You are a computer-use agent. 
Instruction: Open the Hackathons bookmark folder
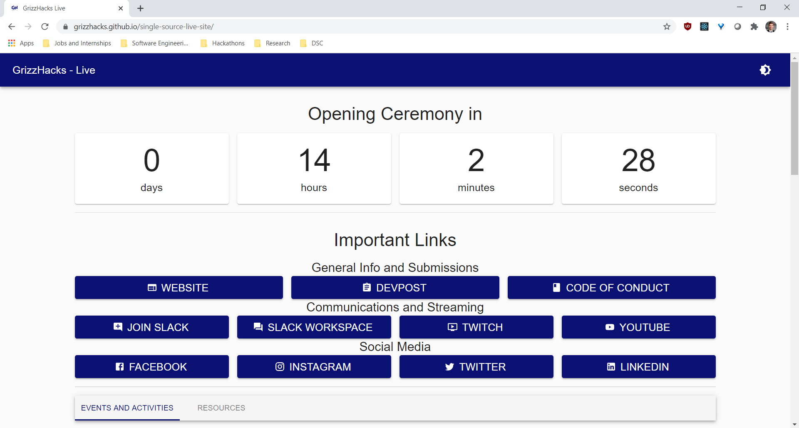(x=223, y=43)
